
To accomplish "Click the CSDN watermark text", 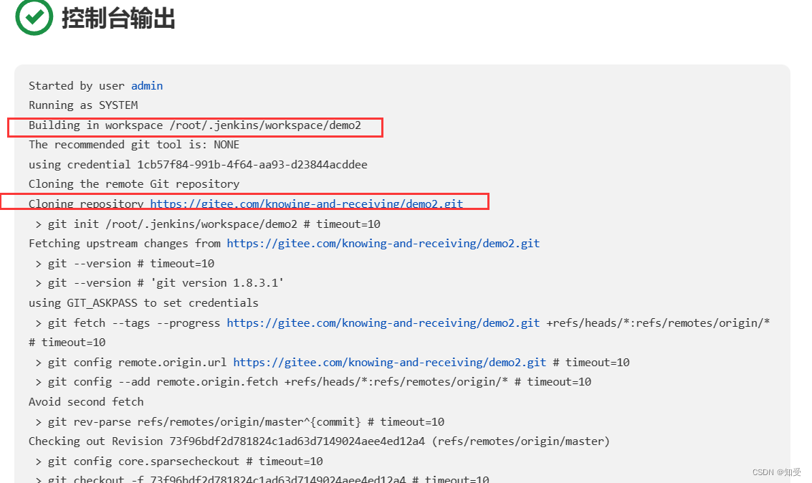I will [775, 472].
